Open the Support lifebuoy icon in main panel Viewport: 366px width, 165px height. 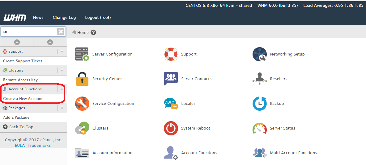tap(171, 54)
